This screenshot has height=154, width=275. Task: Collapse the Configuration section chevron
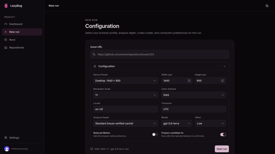pos(225,66)
